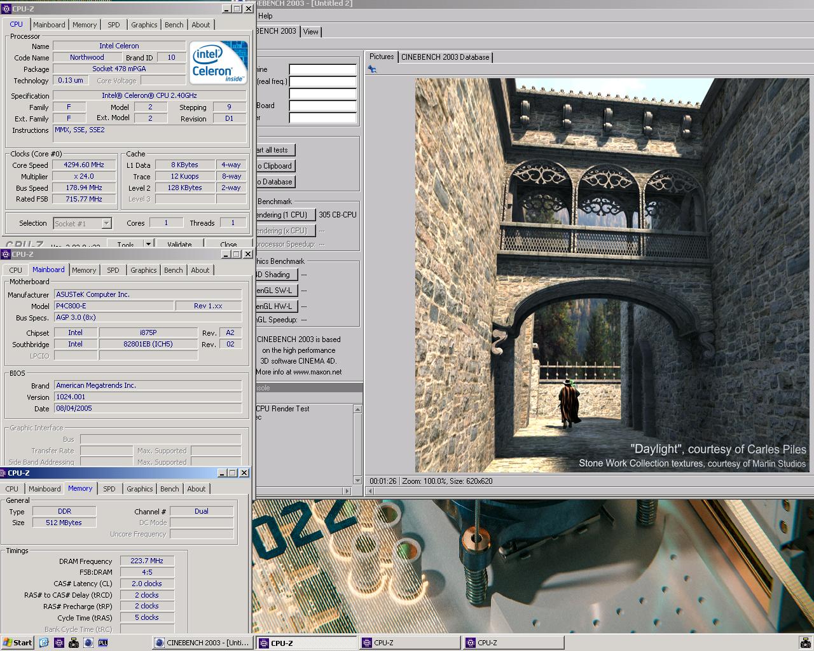Click the Start button on the taskbar
Viewport: 814px width, 651px height.
pyautogui.click(x=18, y=643)
